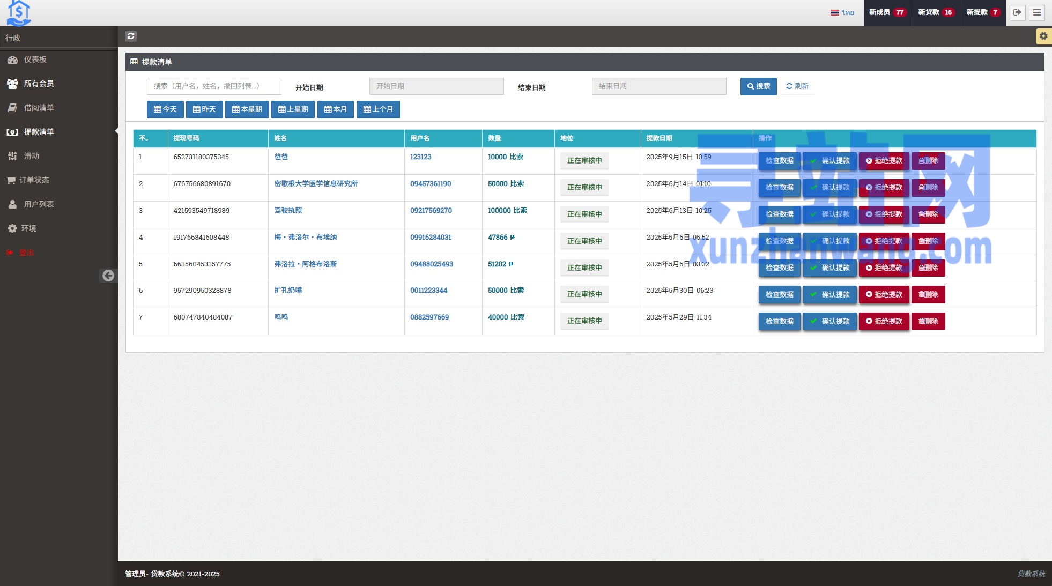Open the 新贷款 notifications with badge 16

(x=936, y=12)
